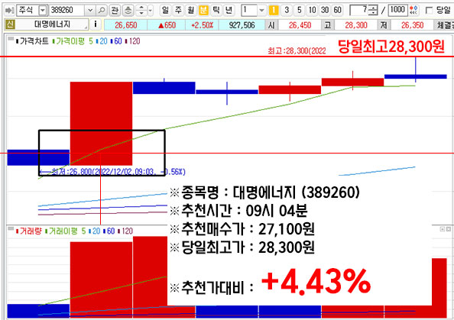Click the arrow icon at toolbar start

[x=10, y=11]
